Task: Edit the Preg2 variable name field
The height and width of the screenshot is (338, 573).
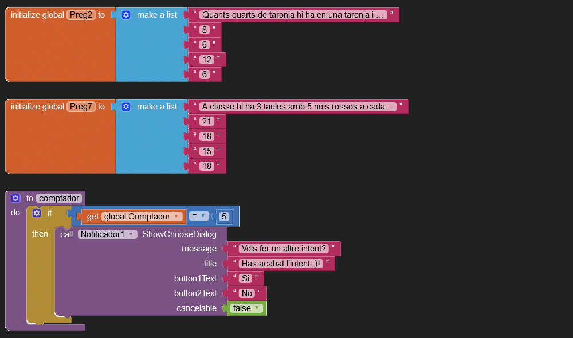Action: point(81,15)
